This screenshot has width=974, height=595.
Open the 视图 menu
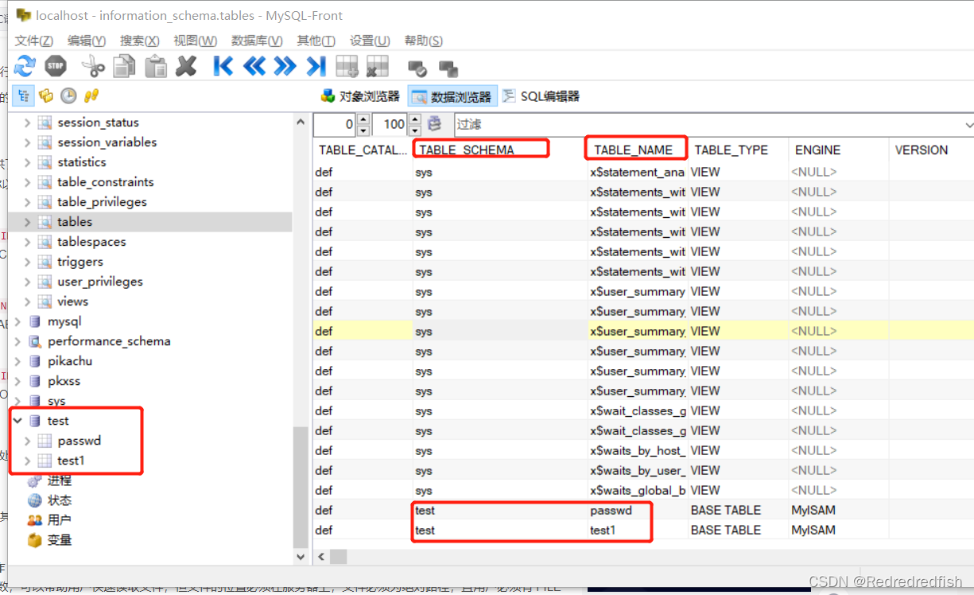[195, 41]
